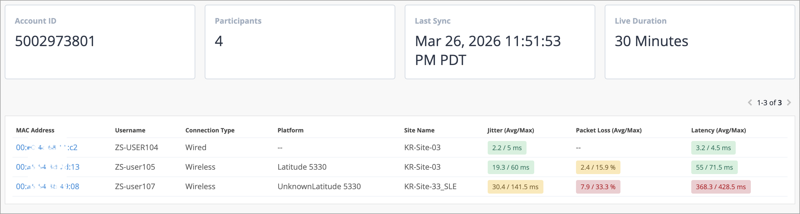Screen dimensions: 800x214
Task: Click the red 7.9 / 33.3 % packet loss badge
Action: (598, 187)
